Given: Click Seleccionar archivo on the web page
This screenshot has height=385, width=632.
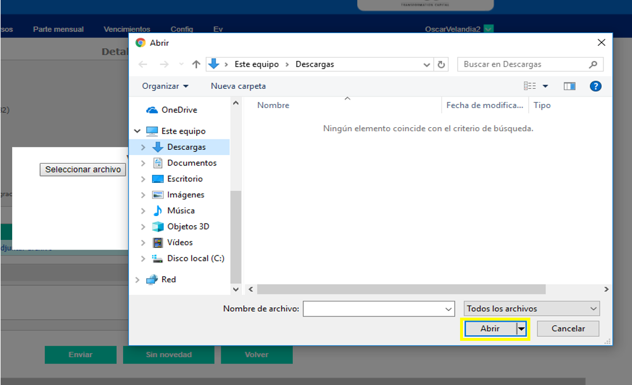Looking at the screenshot, I should [83, 170].
